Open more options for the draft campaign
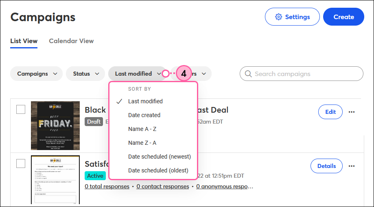374x207 pixels. (x=352, y=112)
